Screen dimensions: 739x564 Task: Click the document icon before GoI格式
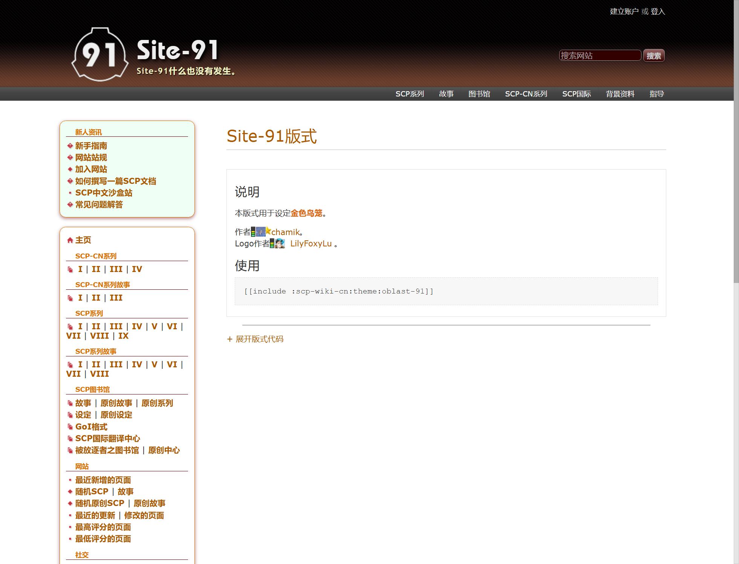(70, 427)
